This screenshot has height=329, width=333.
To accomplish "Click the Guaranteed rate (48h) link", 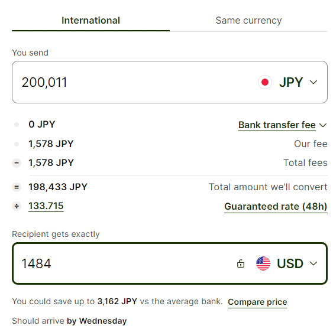I will click(x=276, y=206).
